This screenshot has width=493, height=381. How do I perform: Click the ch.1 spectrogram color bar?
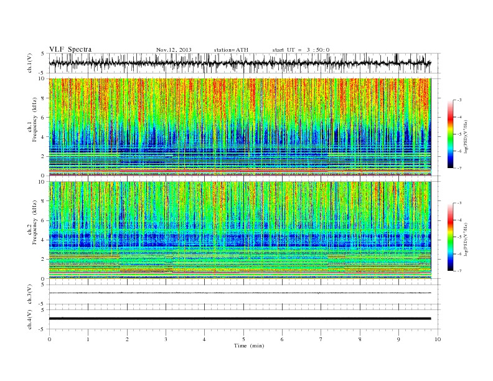(x=451, y=134)
